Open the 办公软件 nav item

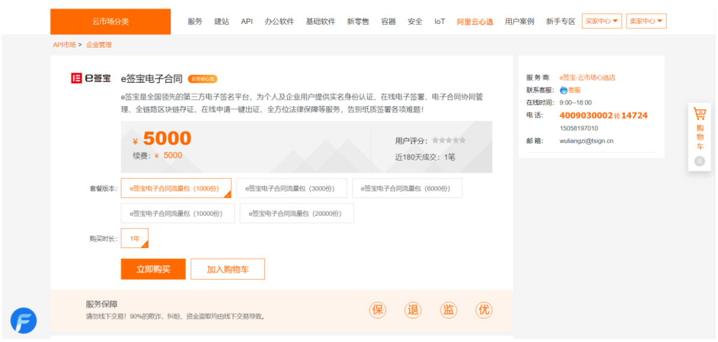click(x=279, y=22)
